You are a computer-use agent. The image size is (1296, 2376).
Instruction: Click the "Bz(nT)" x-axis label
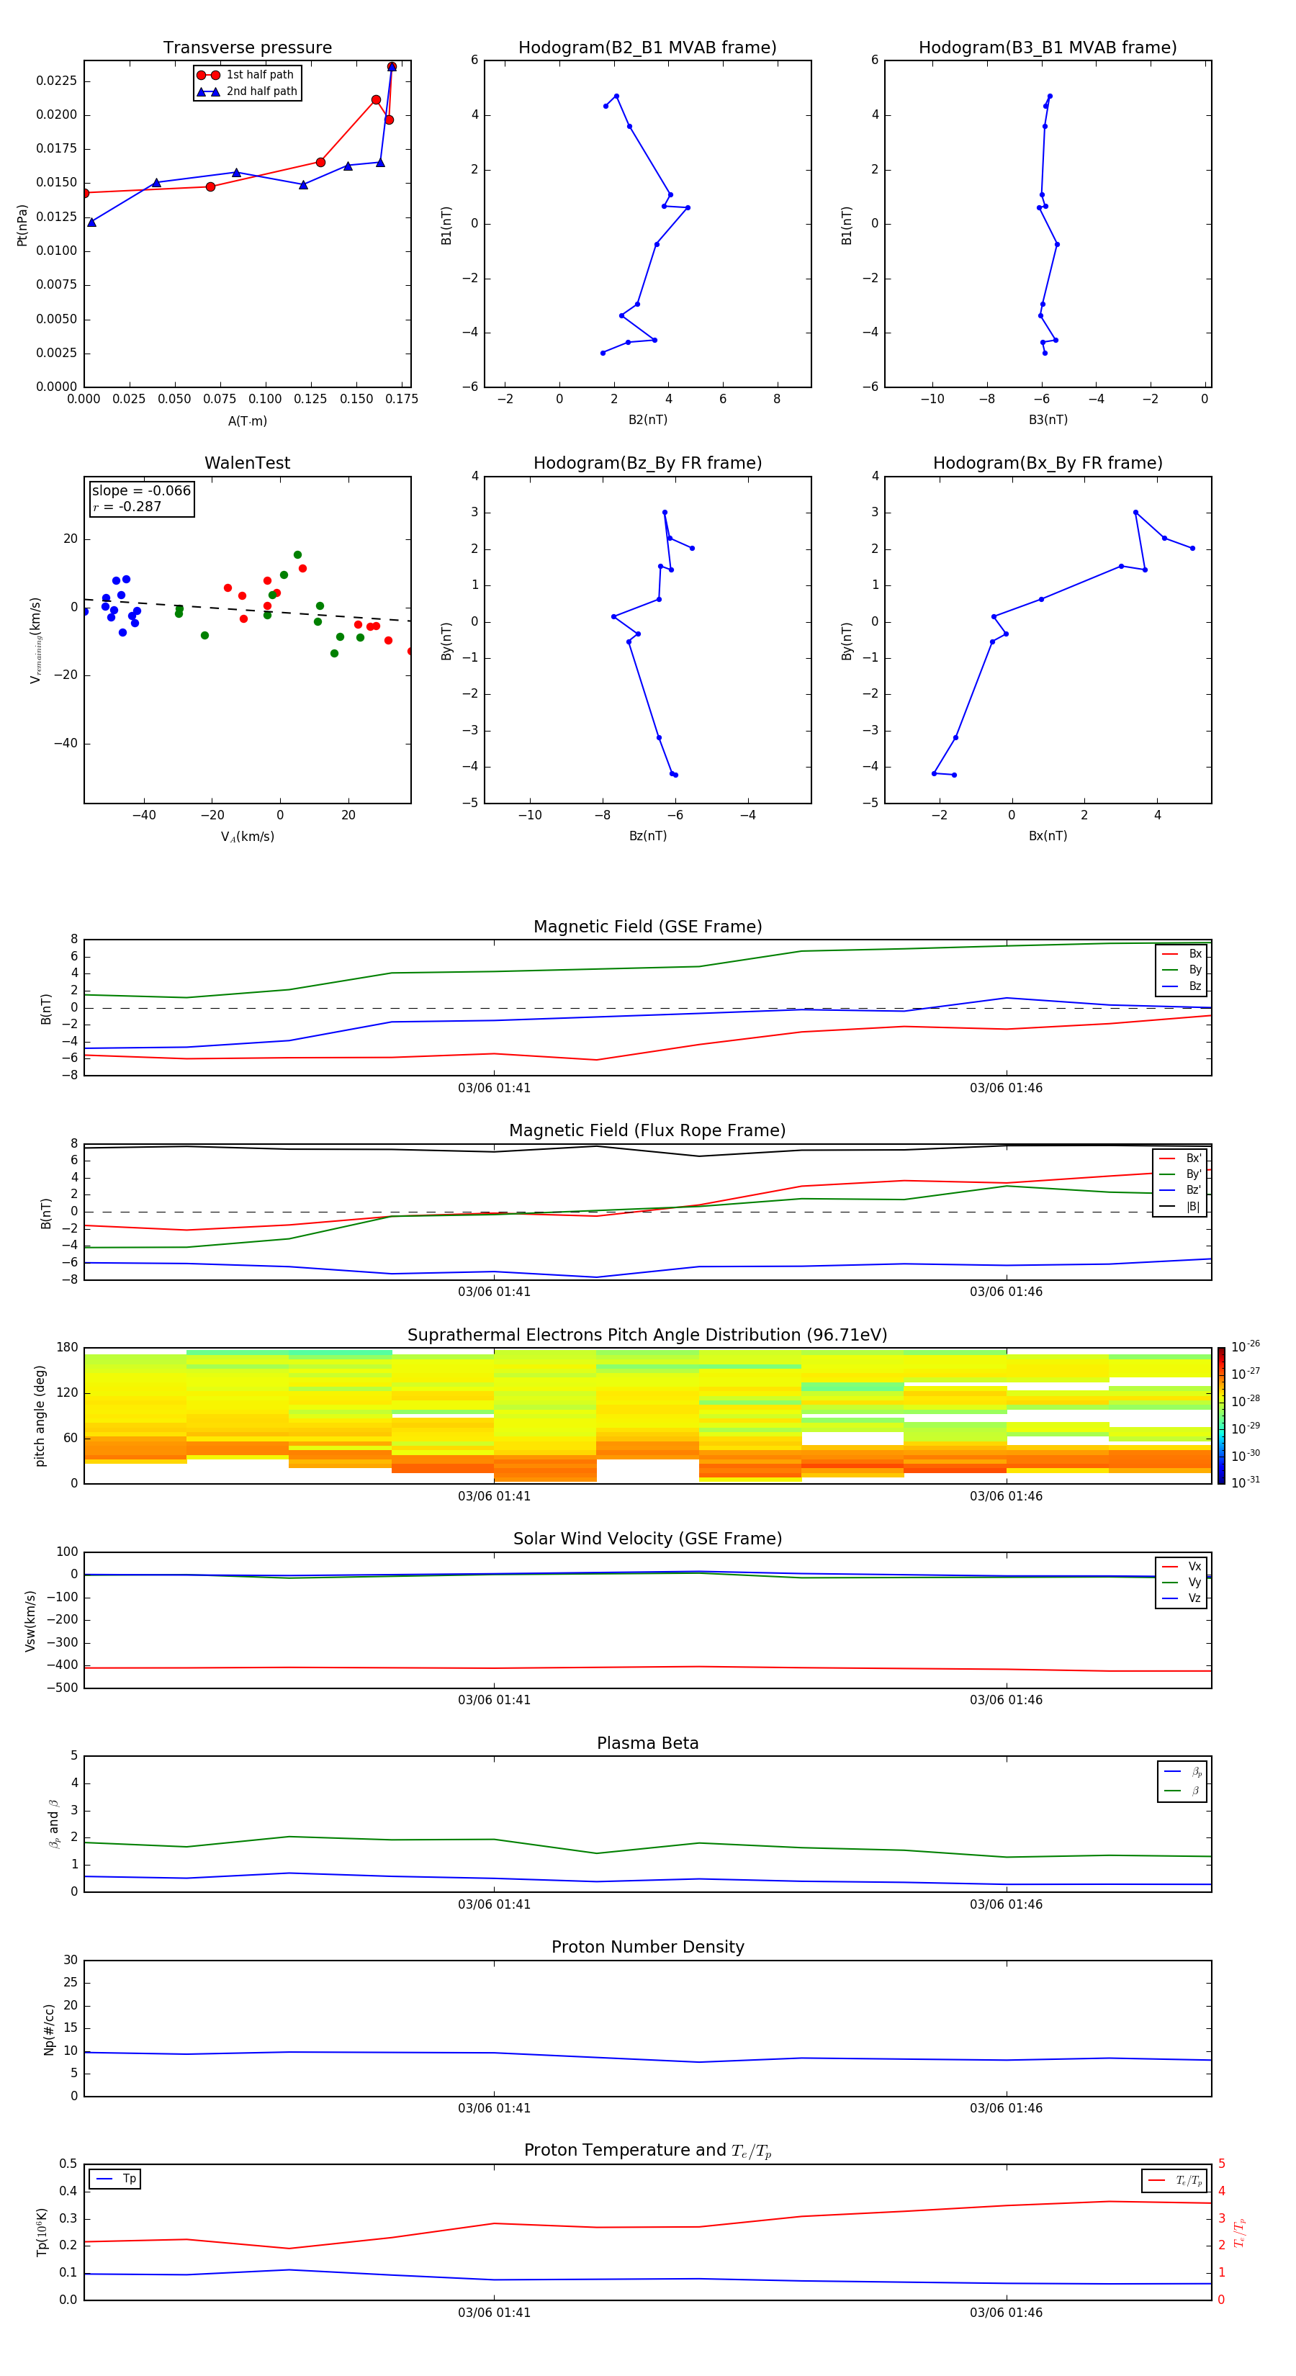(647, 837)
